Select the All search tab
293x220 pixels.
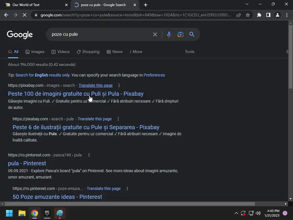(13, 52)
